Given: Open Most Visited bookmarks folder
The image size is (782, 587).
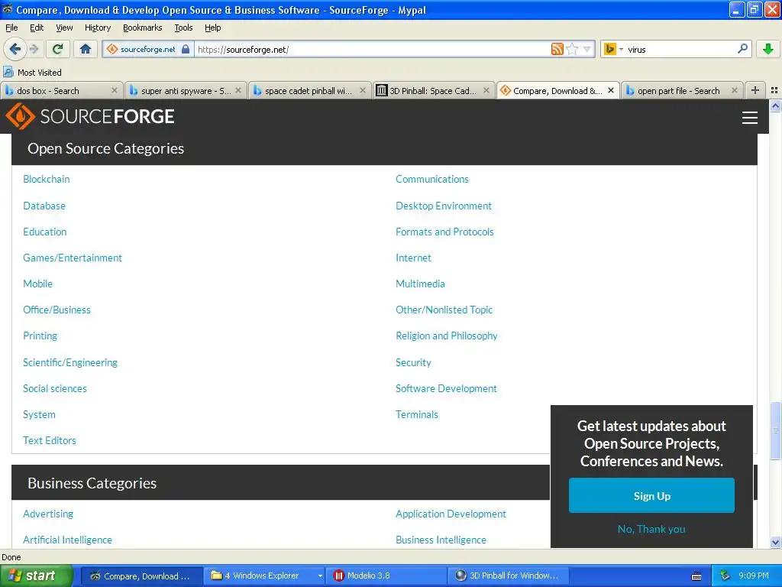Looking at the screenshot, I should (32, 73).
